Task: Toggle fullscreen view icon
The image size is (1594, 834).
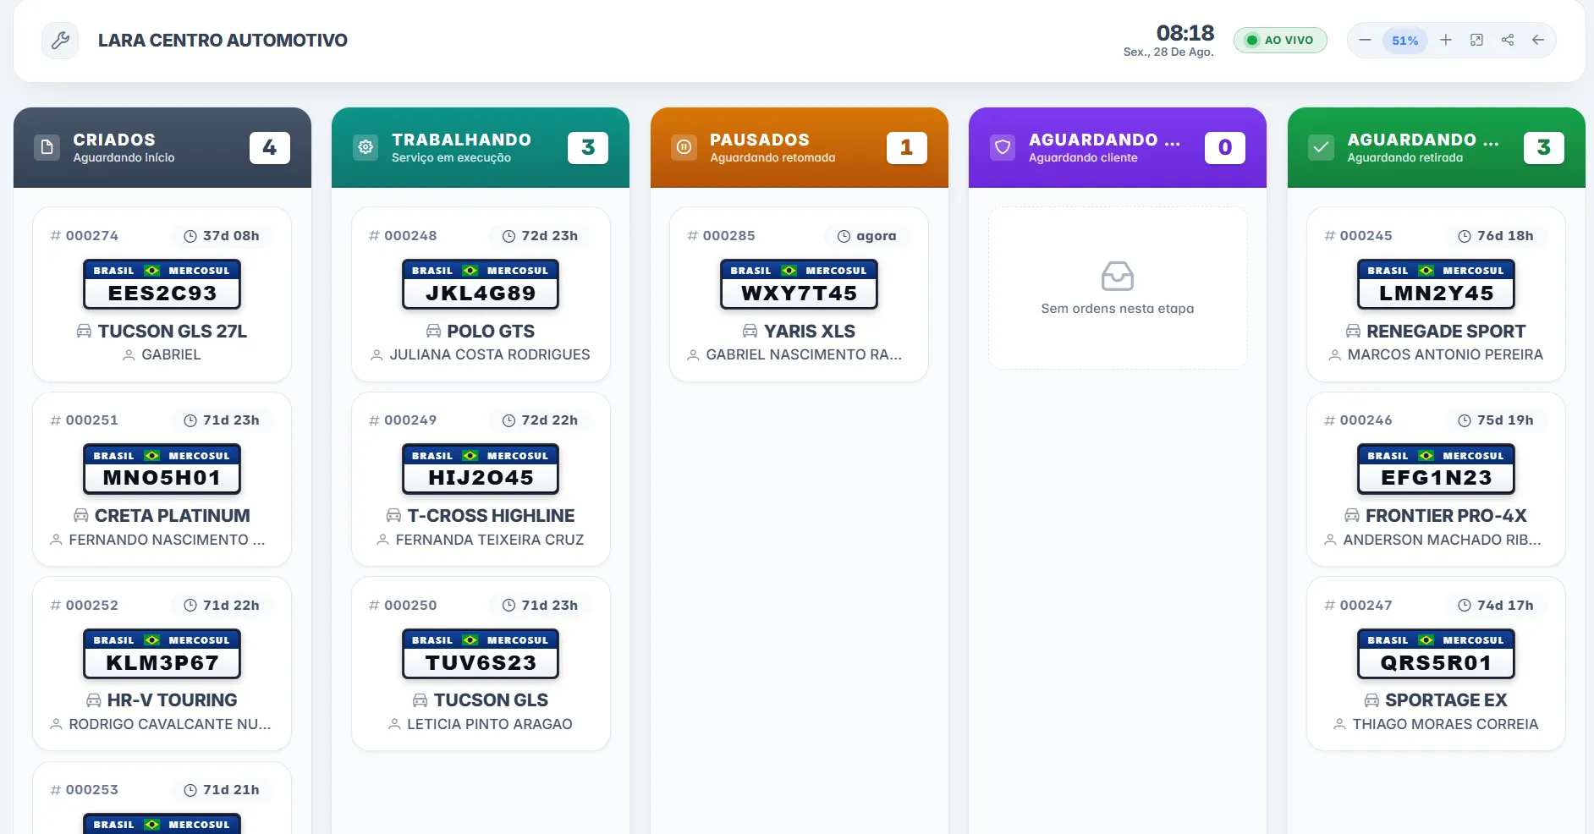Action: pos(1476,41)
